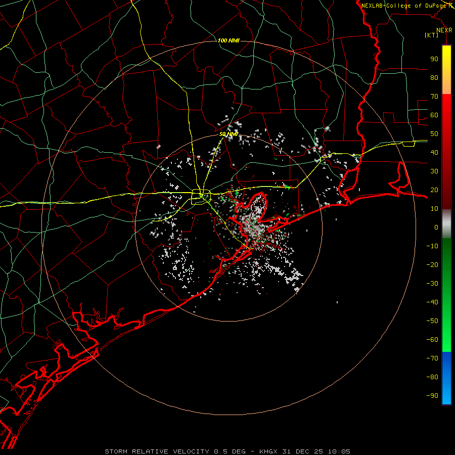Screen dimensions: 455x455
Task: Click the NEXR label above the legend
Action: click(x=444, y=30)
